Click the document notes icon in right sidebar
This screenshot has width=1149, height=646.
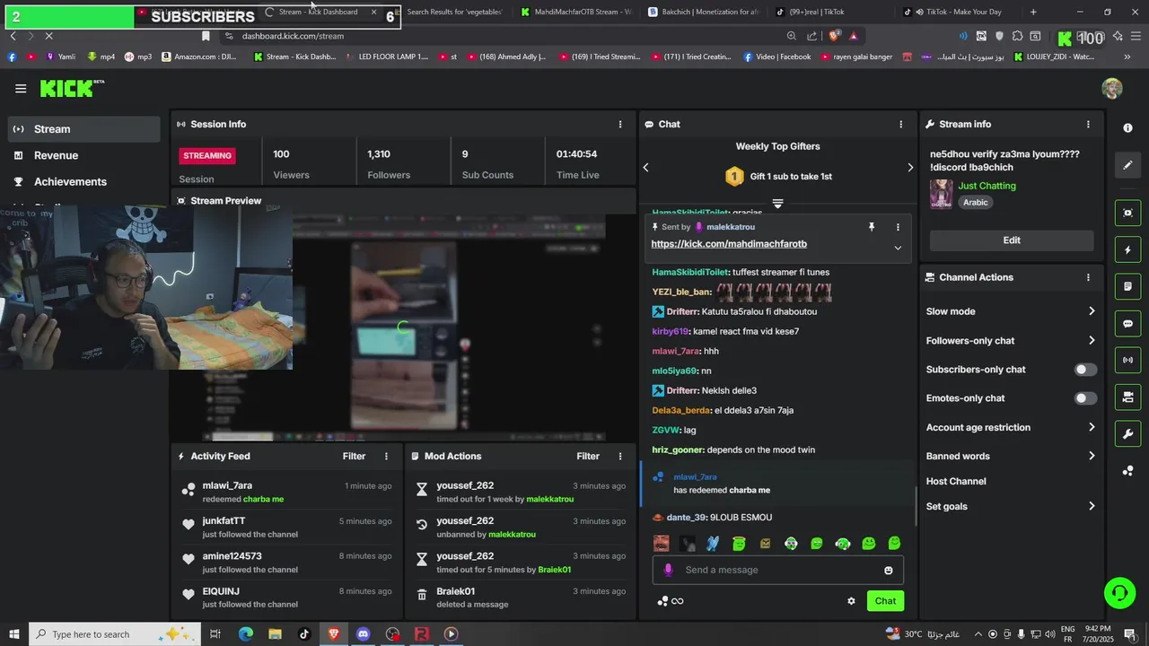point(1127,286)
